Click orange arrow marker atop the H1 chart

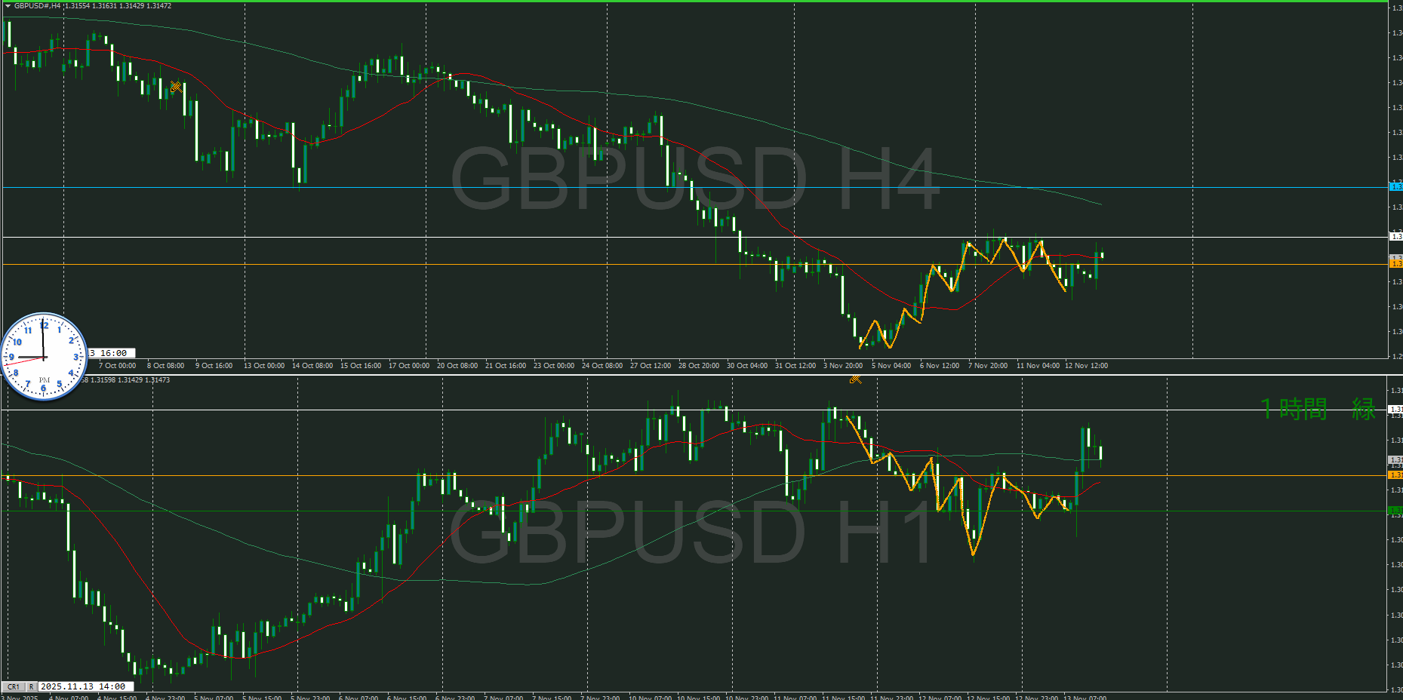855,379
